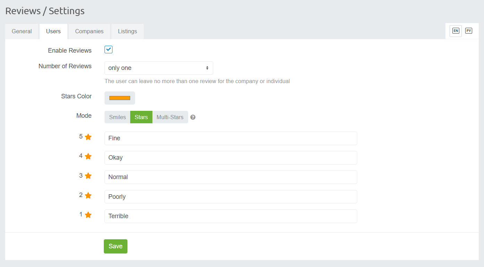Switch language to РУ icon
The image size is (484, 267).
469,31
